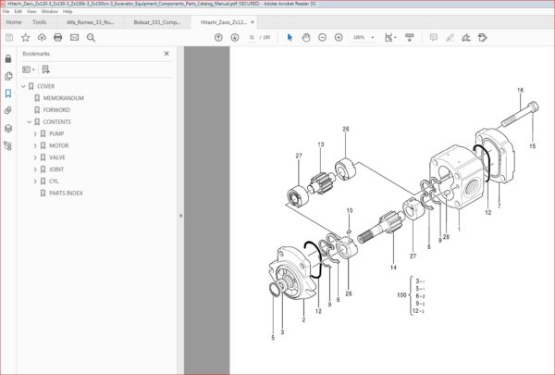Switch to Alfa_Romeo_33 document tab
The width and height of the screenshot is (555, 375).
pos(91,22)
